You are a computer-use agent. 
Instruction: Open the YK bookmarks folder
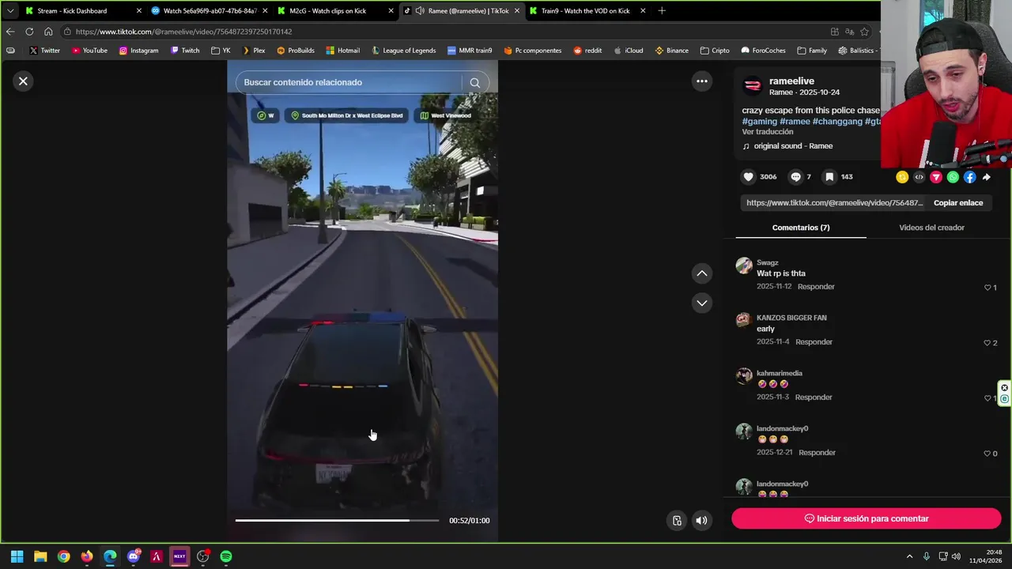tap(221, 51)
